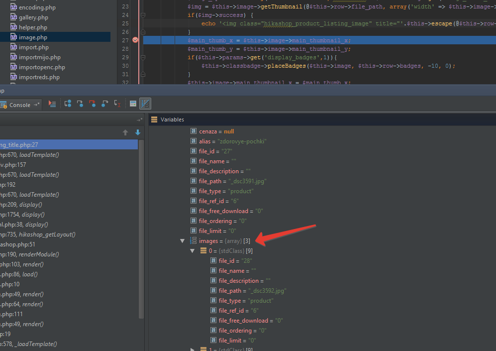Viewport: 496px width, 351px height.
Task: Click the Step Into debugger icon
Action: pos(80,104)
